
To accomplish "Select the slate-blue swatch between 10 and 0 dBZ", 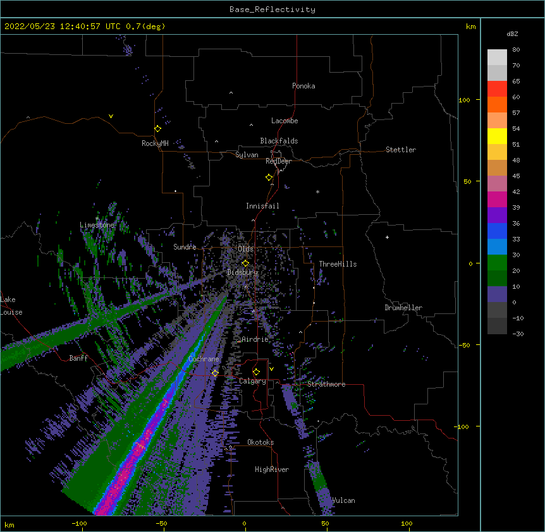I will (x=497, y=294).
